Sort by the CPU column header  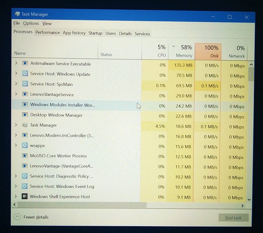click(x=155, y=51)
